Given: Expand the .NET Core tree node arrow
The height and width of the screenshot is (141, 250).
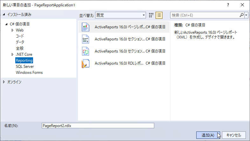Looking at the screenshot, I should tap(12, 54).
